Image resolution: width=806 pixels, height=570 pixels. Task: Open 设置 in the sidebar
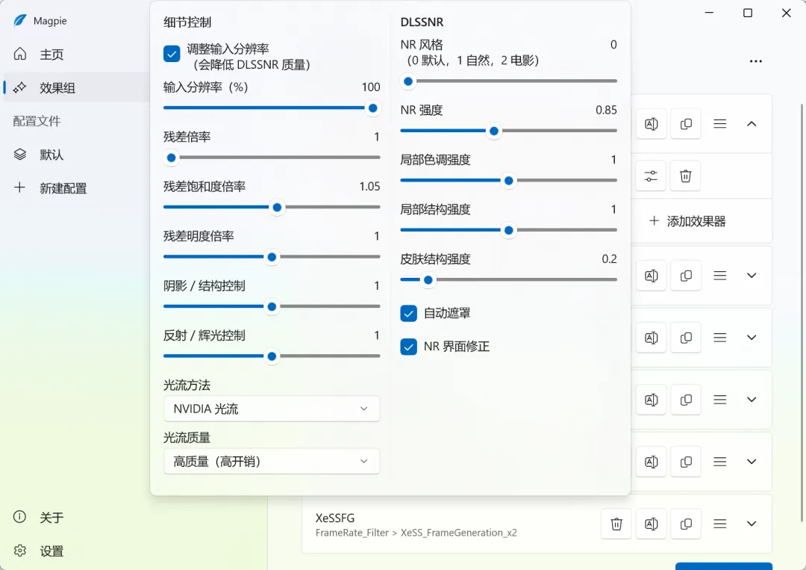[x=76, y=551]
